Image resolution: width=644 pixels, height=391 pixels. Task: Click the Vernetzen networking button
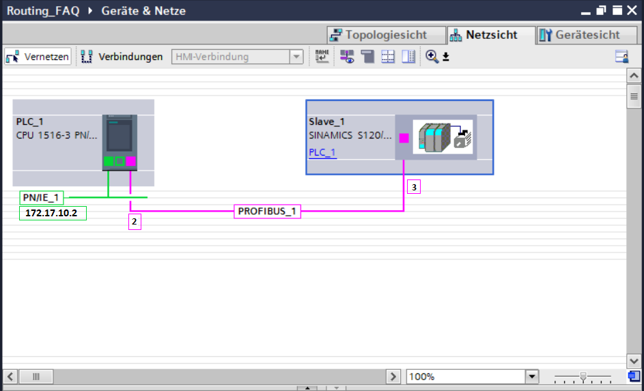coord(38,57)
